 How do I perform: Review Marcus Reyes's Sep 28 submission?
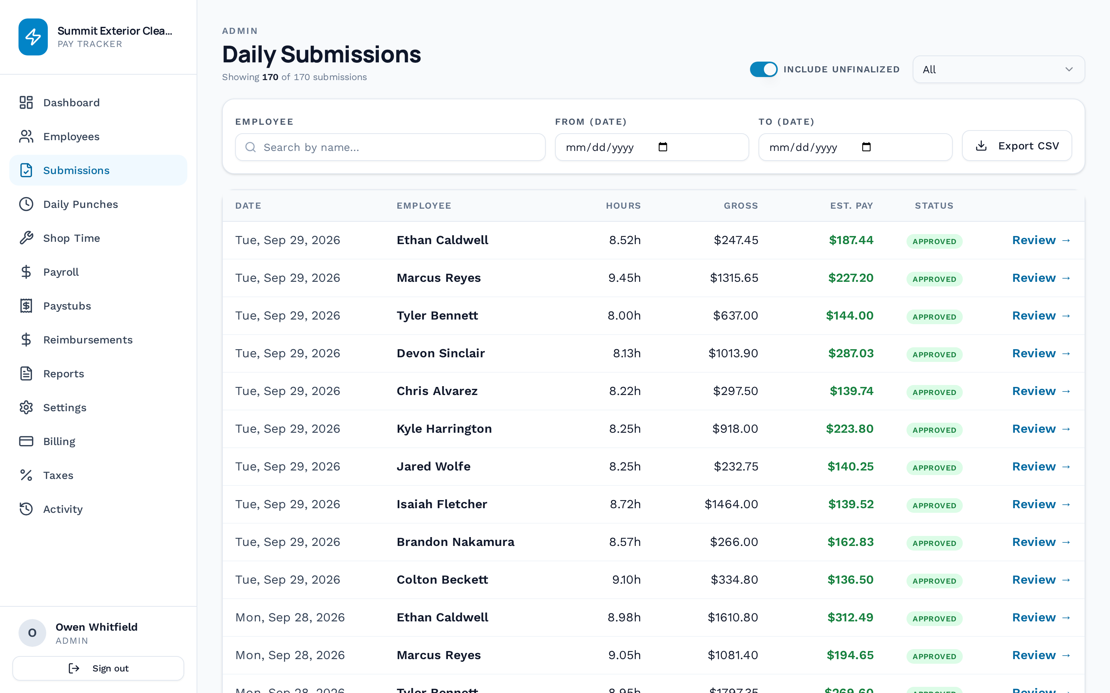click(1041, 655)
